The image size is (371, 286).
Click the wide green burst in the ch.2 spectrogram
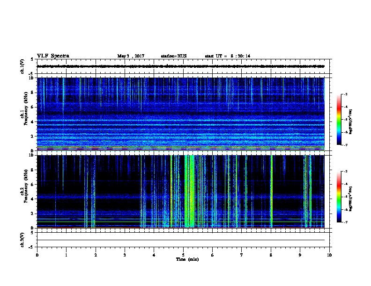(190, 191)
